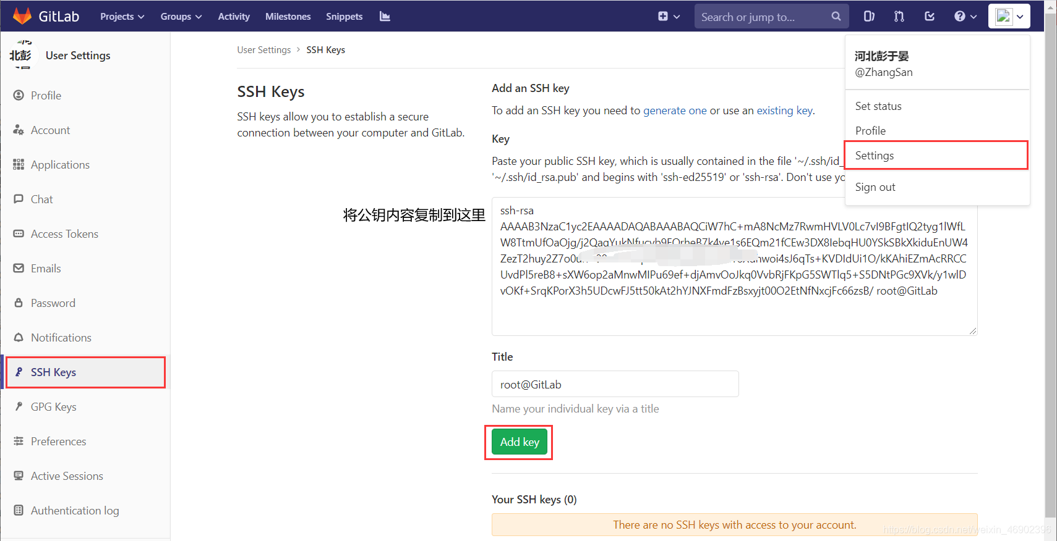The height and width of the screenshot is (541, 1057).
Task: Select 'Profile' in the user dropdown menu
Action: pyautogui.click(x=870, y=131)
